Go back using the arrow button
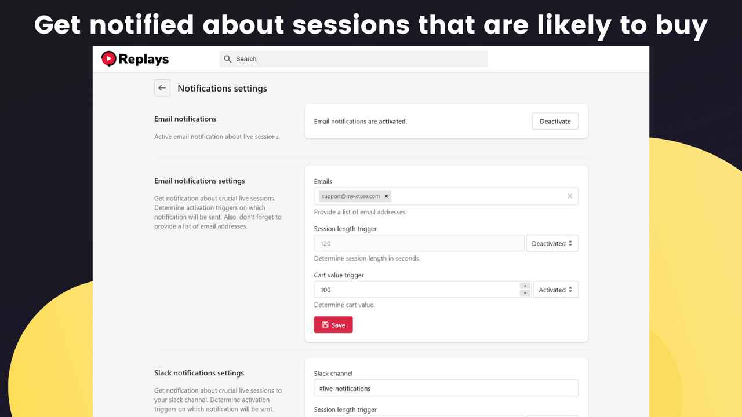742x417 pixels. tap(162, 88)
